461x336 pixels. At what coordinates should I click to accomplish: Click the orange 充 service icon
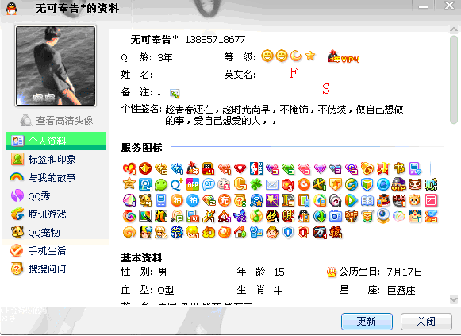[225, 200]
